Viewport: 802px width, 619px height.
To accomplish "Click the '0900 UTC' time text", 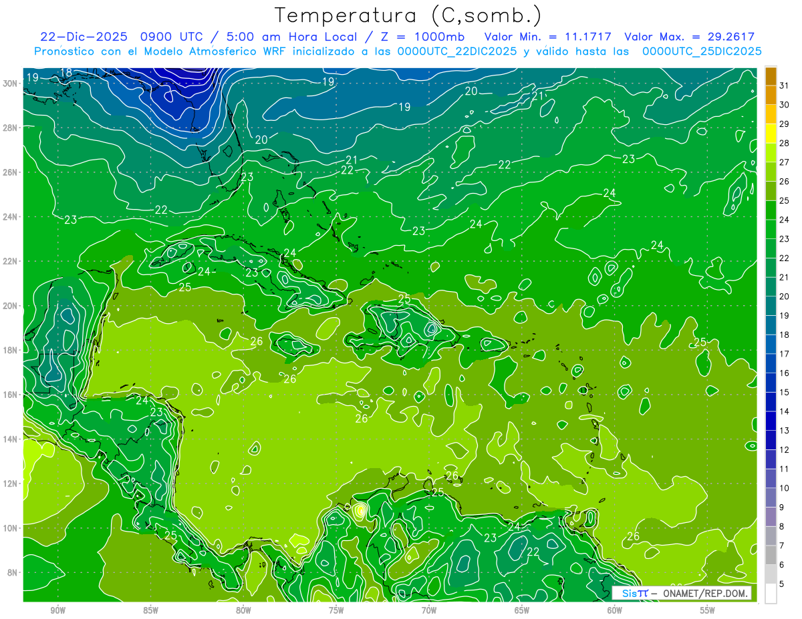I will [x=172, y=37].
